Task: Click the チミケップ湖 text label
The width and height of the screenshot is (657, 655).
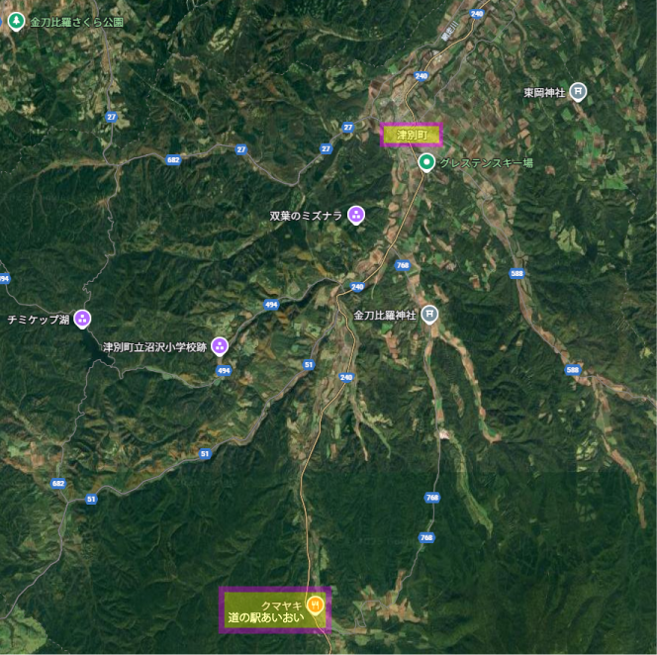Action: (x=39, y=321)
